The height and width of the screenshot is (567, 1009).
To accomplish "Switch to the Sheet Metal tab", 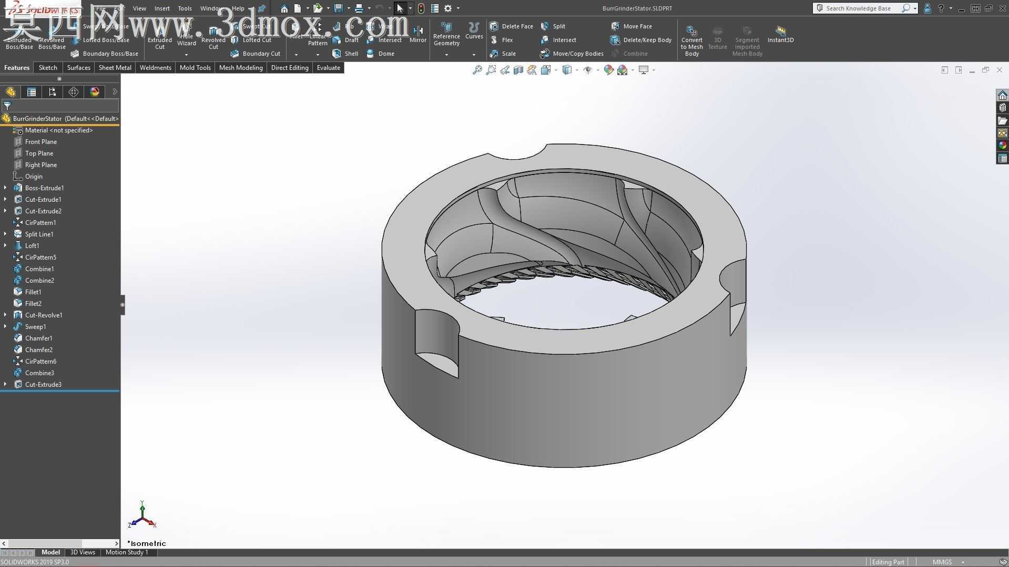I will click(115, 68).
